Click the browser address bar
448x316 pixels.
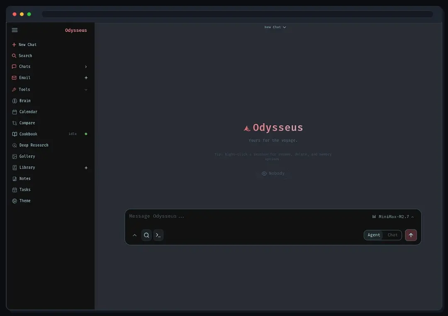[x=237, y=14]
